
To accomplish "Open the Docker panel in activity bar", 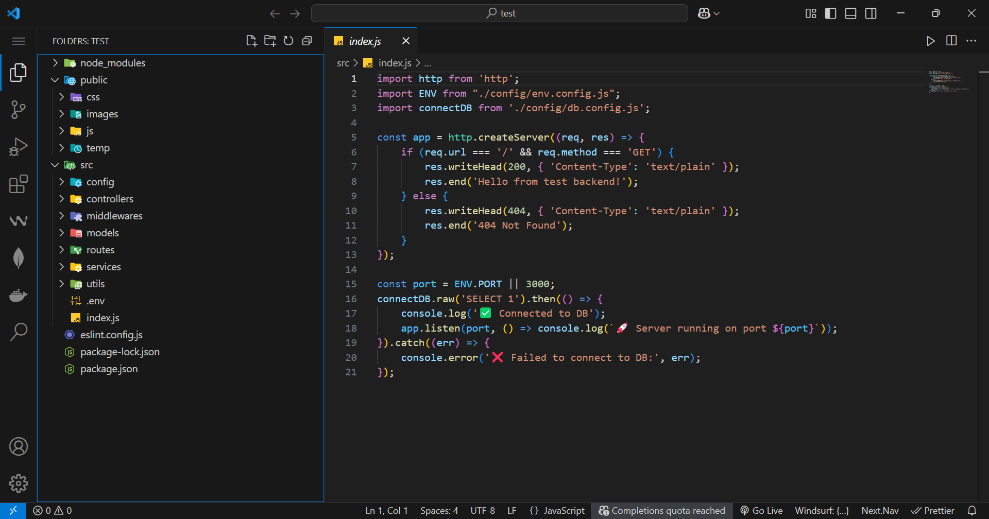I will 19,295.
